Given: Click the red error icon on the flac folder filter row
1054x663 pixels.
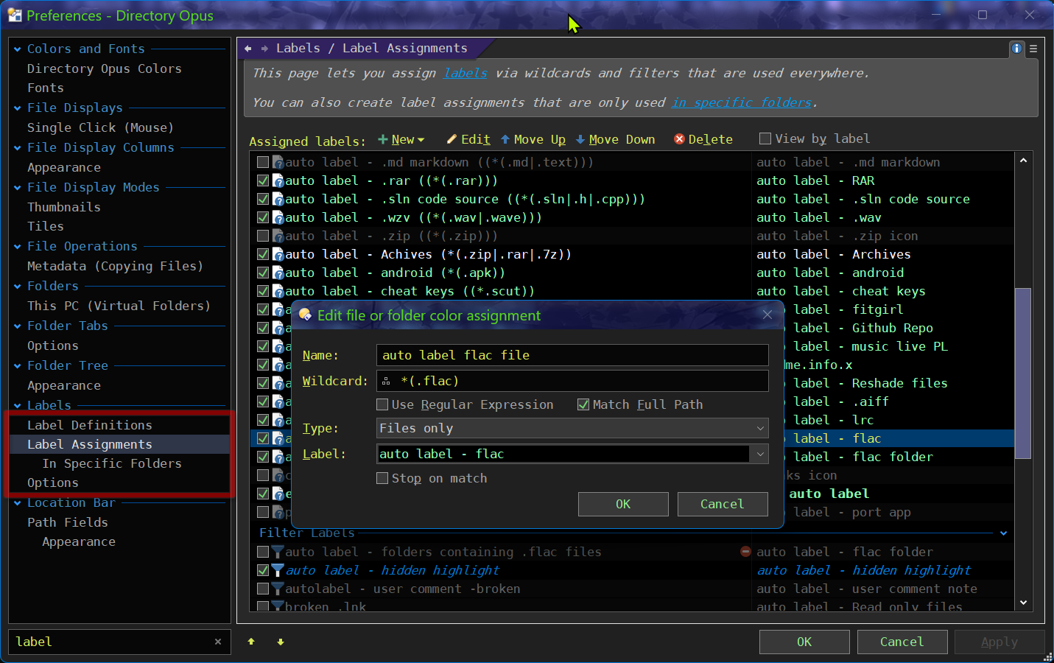Looking at the screenshot, I should [x=745, y=552].
